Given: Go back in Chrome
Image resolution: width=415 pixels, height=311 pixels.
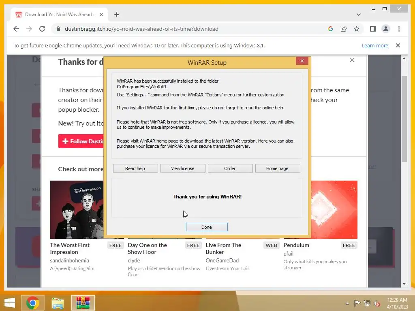Looking at the screenshot, I should 16,29.
